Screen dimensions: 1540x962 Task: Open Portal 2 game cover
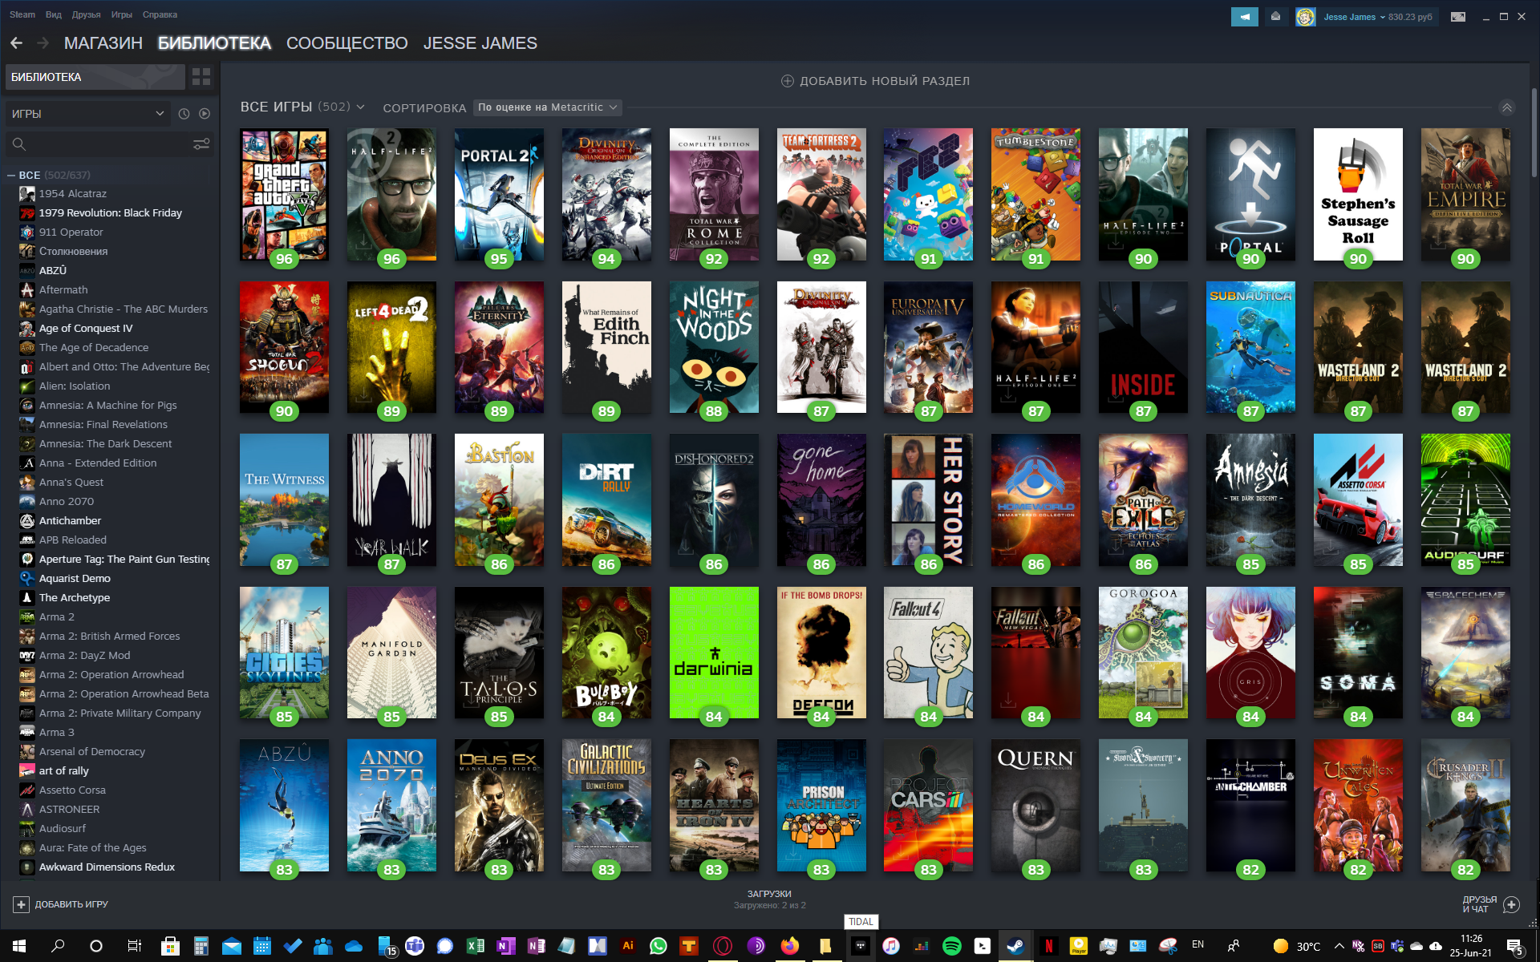click(x=499, y=194)
